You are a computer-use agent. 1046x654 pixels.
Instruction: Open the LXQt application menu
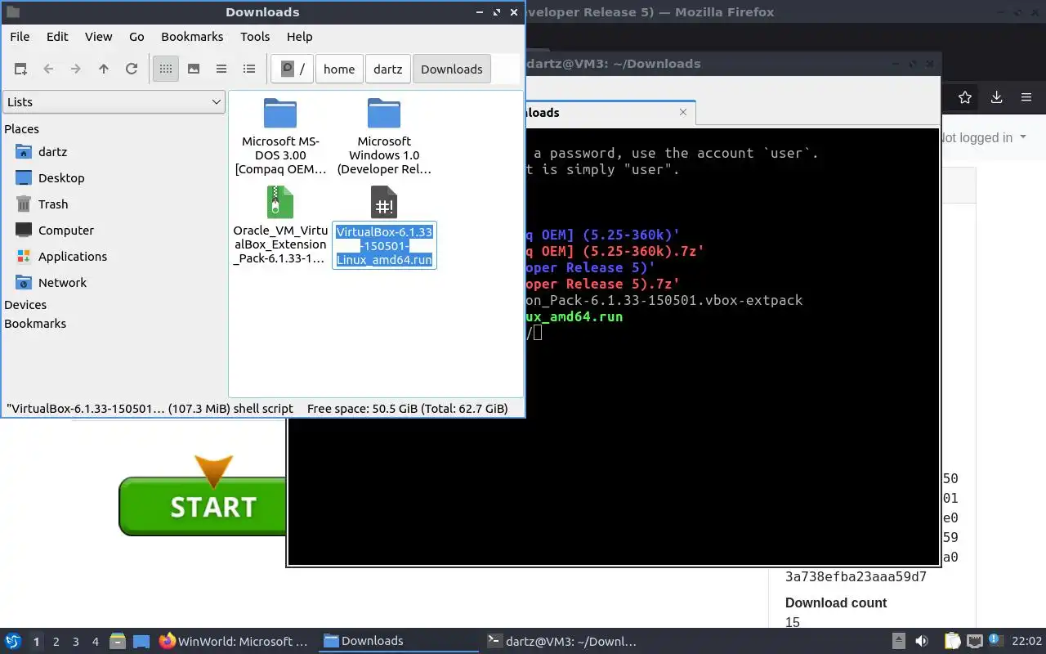pos(13,642)
